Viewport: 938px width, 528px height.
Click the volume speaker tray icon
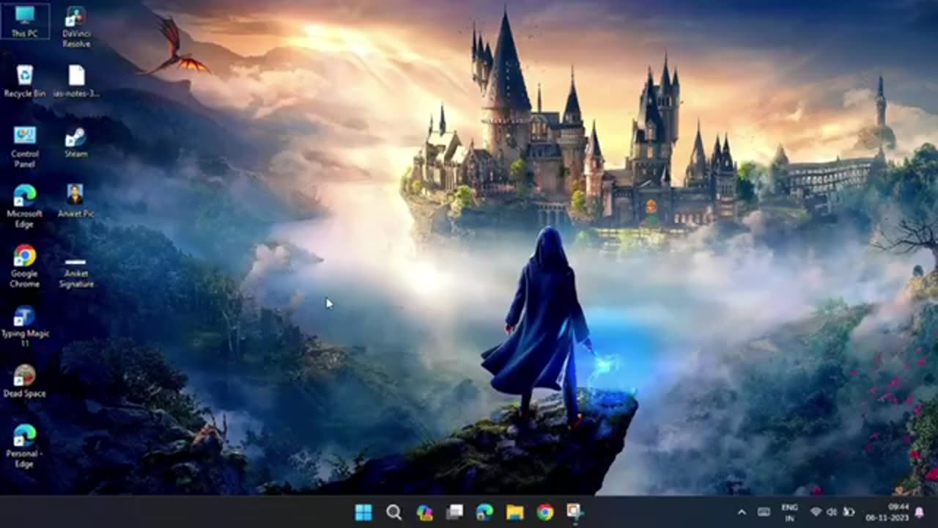click(832, 512)
